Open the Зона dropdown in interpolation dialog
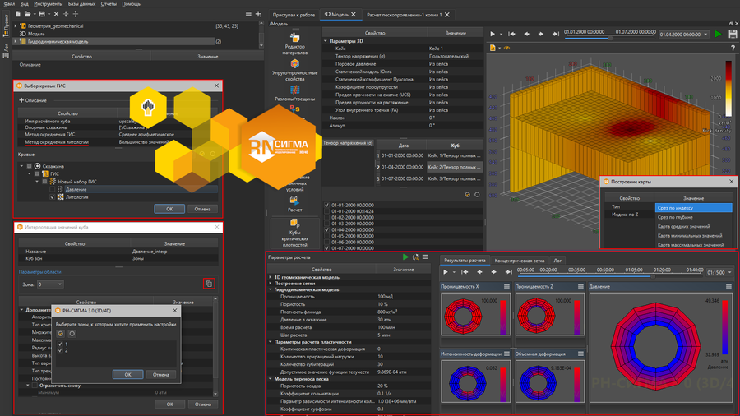The image size is (740, 416). (x=50, y=284)
